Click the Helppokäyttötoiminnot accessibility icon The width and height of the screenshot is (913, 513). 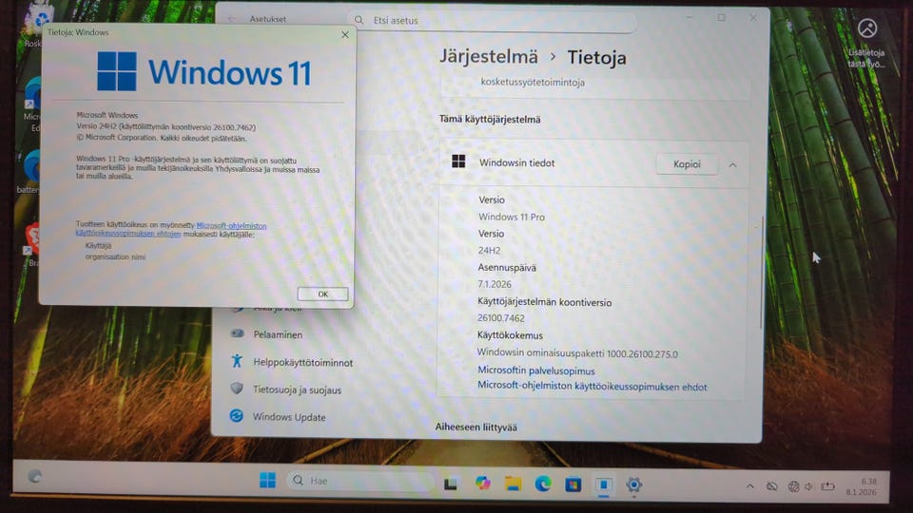click(x=237, y=361)
